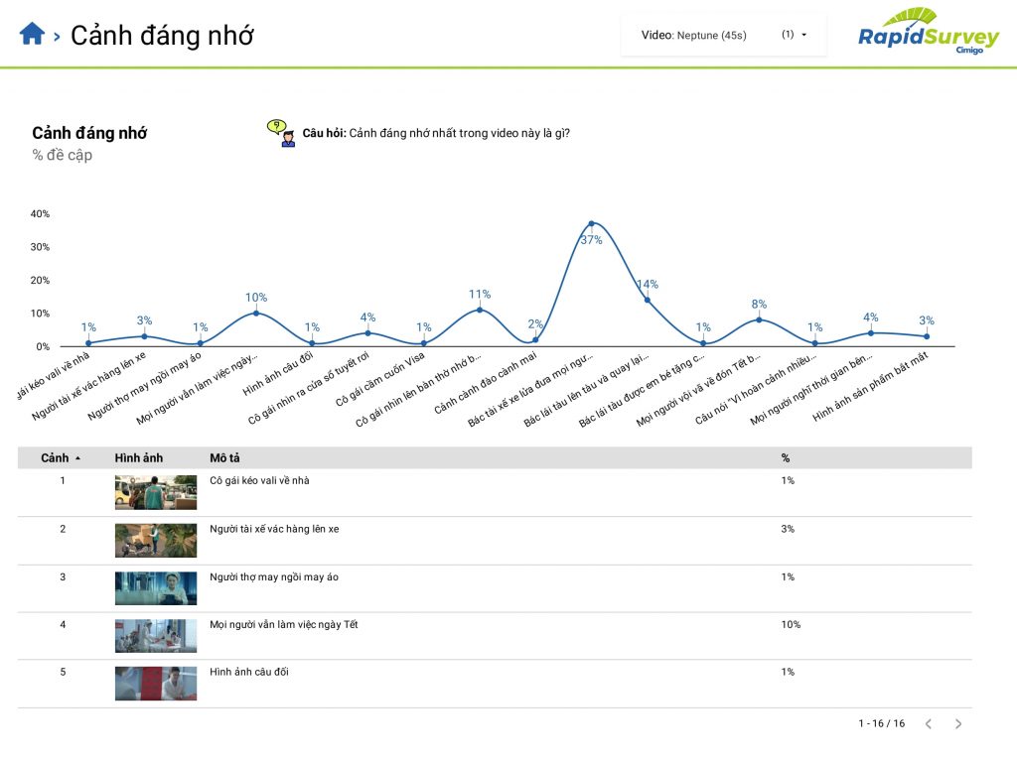Click the 3% value in row 2

(x=788, y=529)
